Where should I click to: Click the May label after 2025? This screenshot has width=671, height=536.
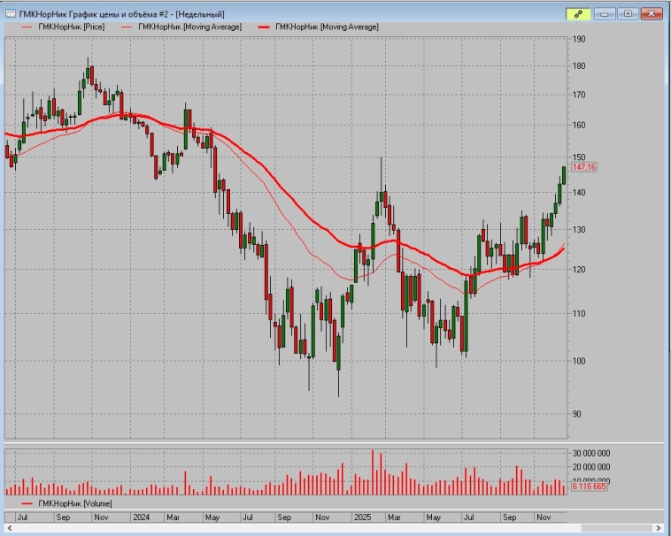pos(433,517)
